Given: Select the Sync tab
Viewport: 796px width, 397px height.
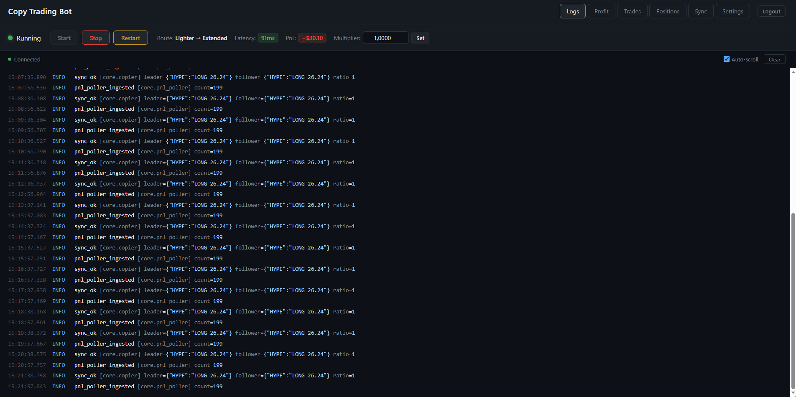Looking at the screenshot, I should tap(701, 11).
